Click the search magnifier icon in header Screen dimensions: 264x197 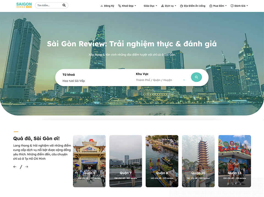64,5
